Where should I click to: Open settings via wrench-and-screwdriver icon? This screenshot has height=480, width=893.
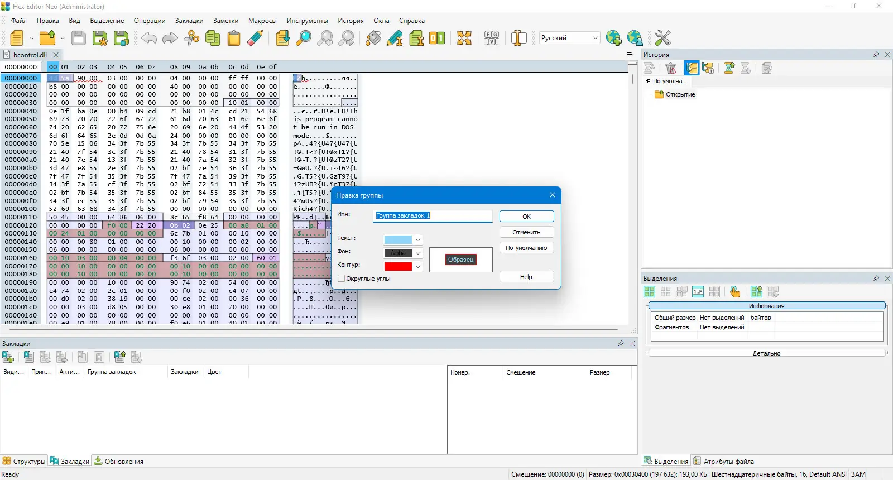[662, 38]
